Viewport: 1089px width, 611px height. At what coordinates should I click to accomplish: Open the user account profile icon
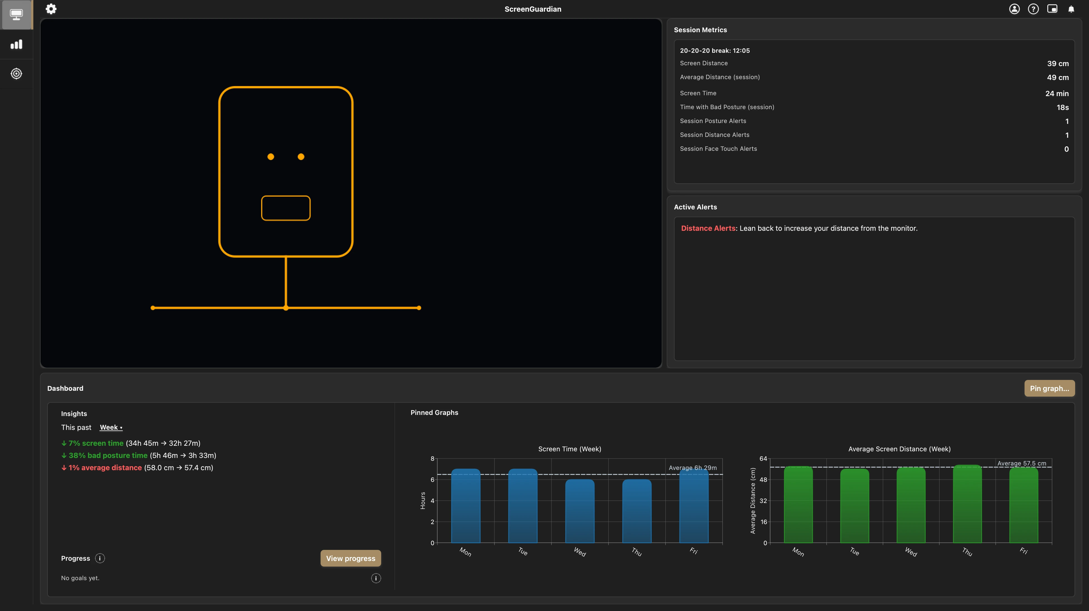1014,9
